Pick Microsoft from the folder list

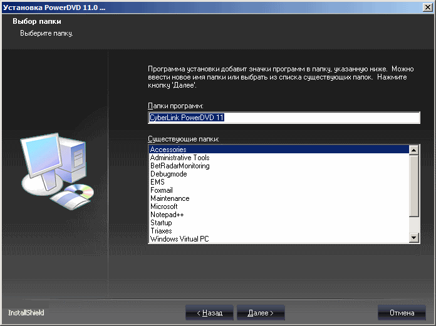pos(279,206)
